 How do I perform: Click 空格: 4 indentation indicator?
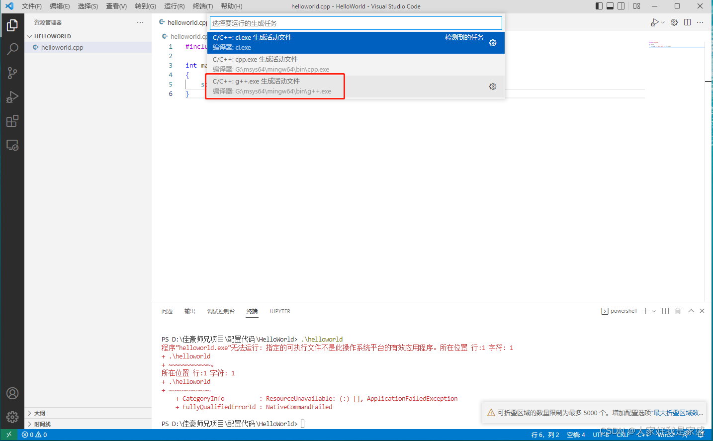(576, 435)
